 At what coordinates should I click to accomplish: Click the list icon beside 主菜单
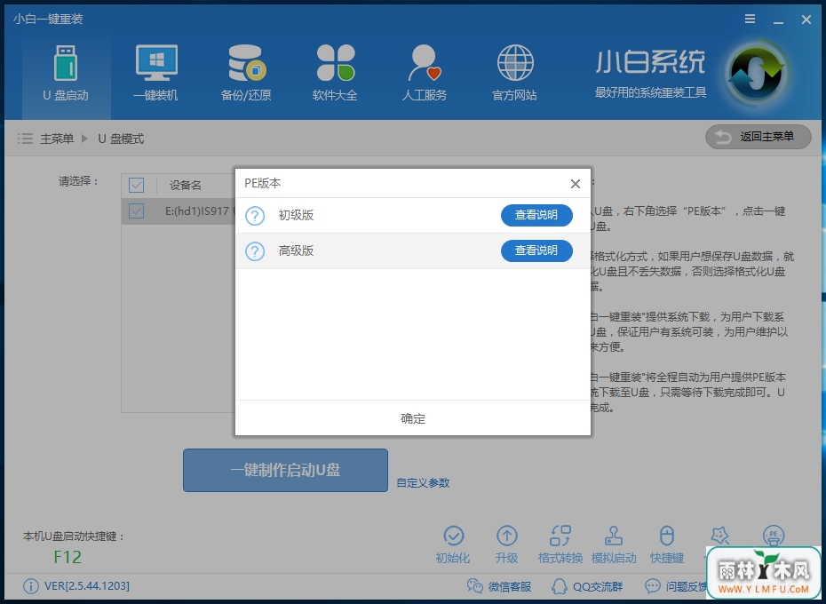[x=25, y=139]
